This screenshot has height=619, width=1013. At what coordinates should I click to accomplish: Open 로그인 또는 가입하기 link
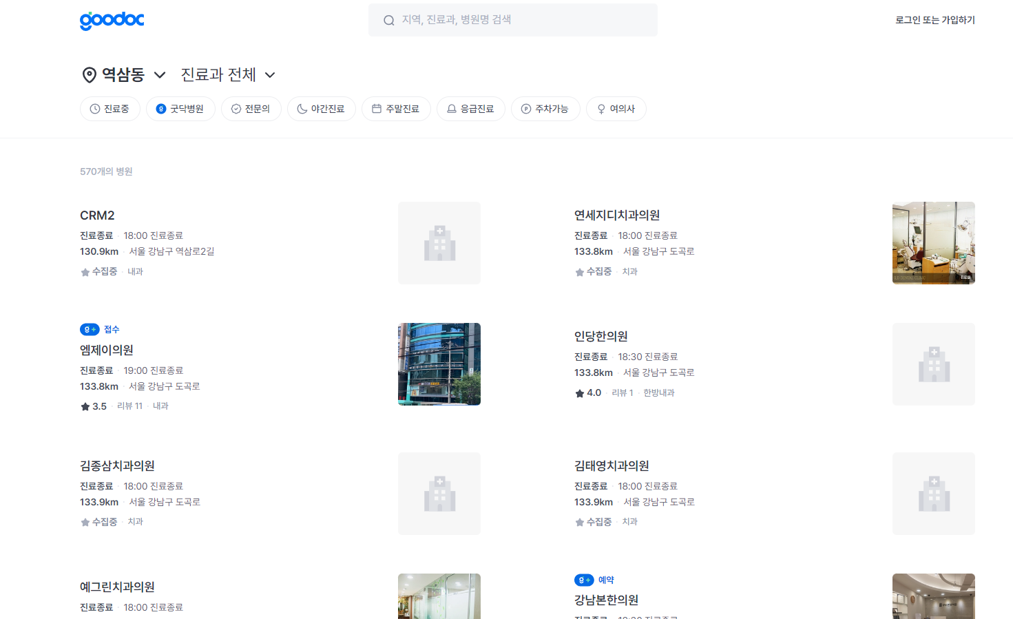pos(934,20)
